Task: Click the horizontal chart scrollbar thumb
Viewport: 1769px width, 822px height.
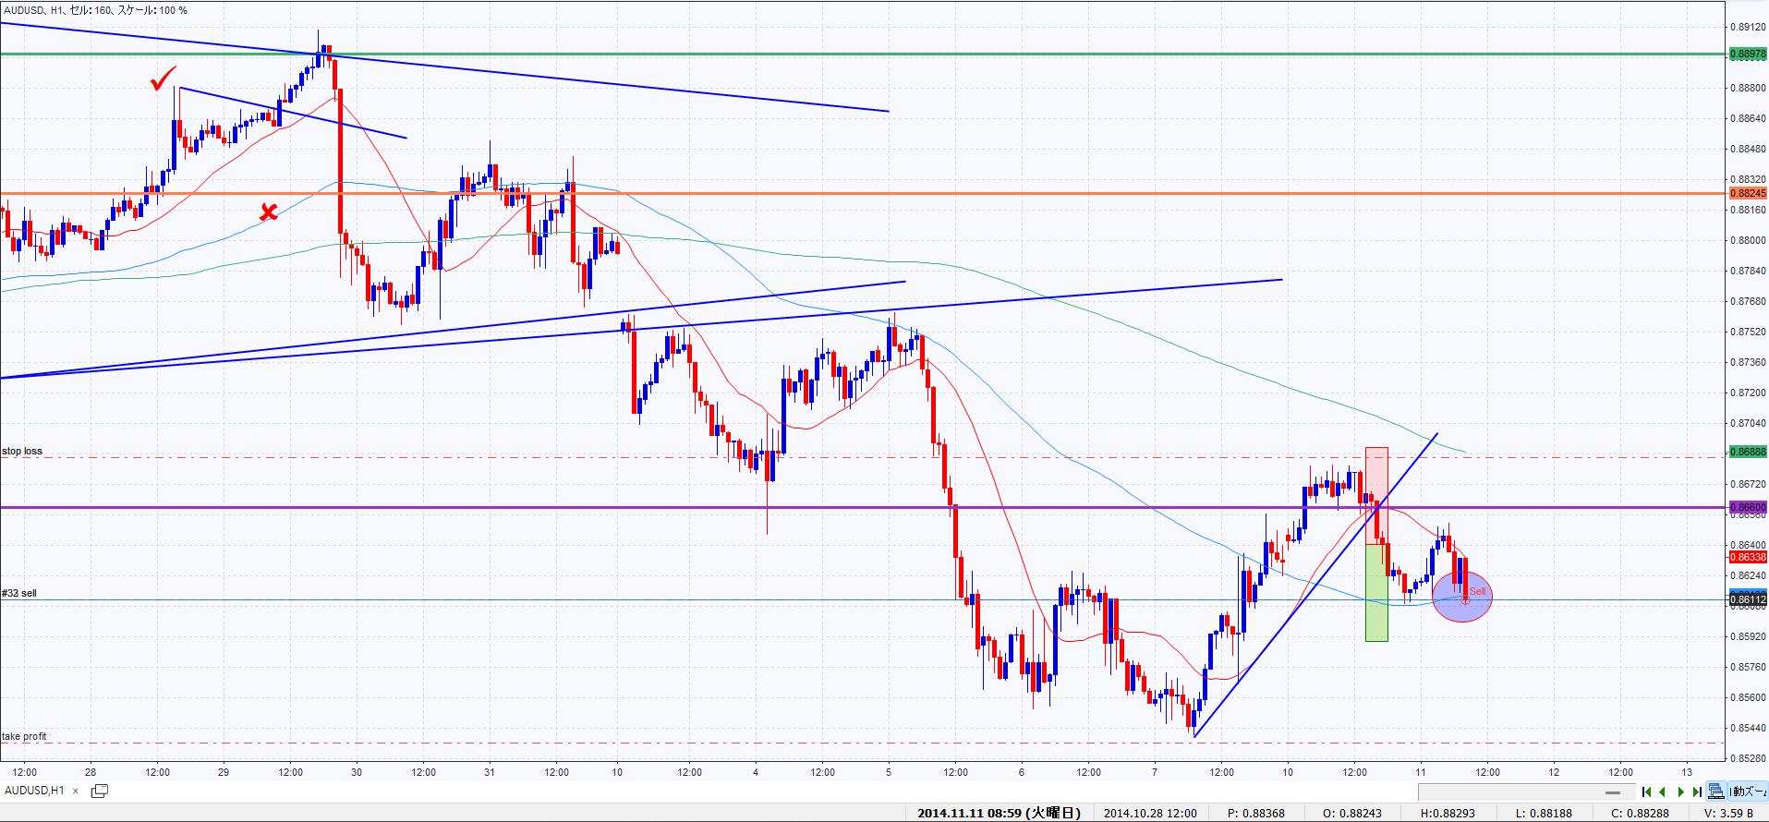Action: [1614, 792]
